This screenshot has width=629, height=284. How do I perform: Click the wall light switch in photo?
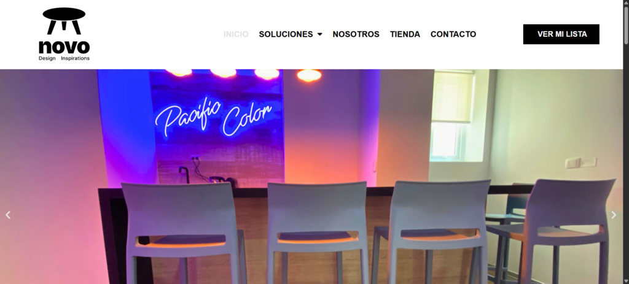click(x=573, y=163)
